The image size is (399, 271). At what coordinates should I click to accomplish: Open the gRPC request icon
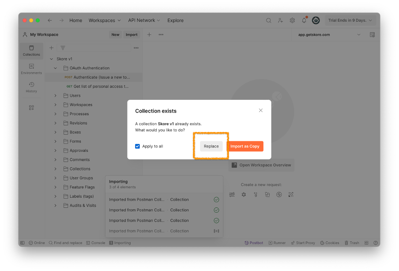coord(256,195)
